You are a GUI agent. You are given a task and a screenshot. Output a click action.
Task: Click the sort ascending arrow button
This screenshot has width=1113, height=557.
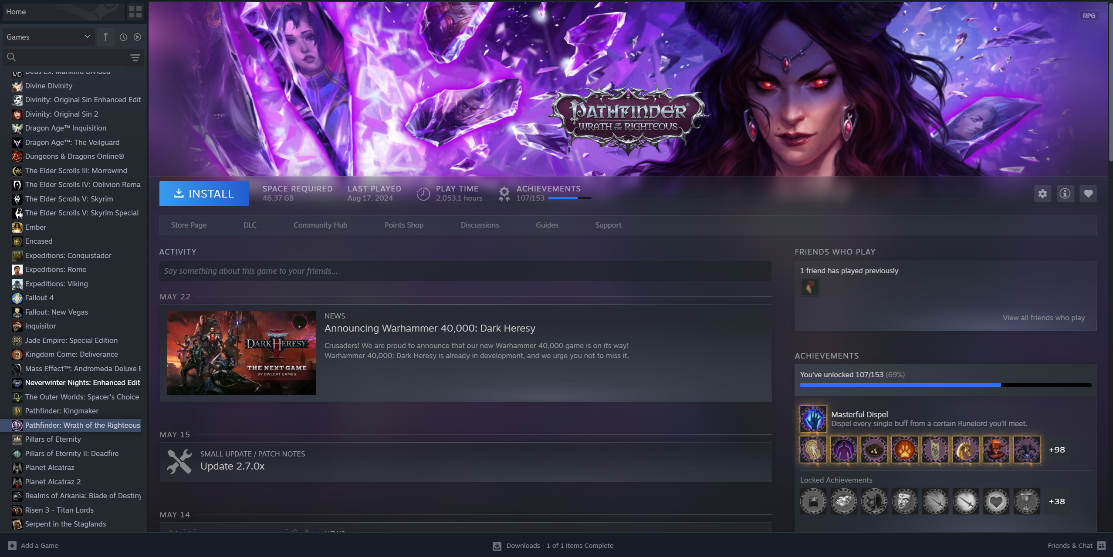tap(105, 37)
